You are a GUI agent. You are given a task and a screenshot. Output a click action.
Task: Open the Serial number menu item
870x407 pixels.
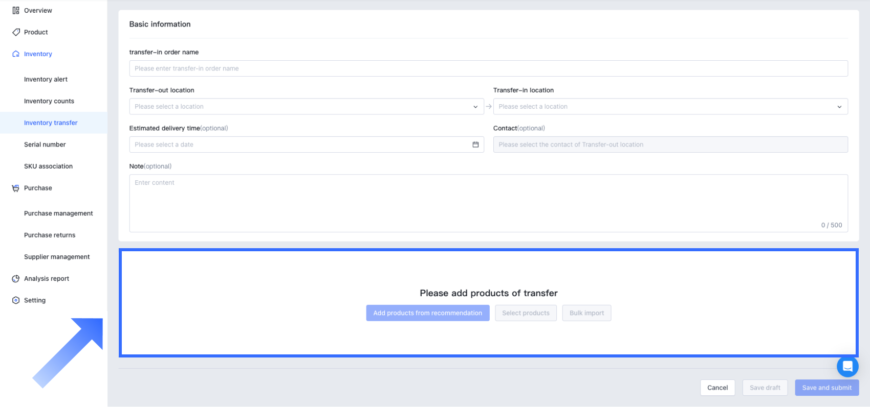point(45,145)
